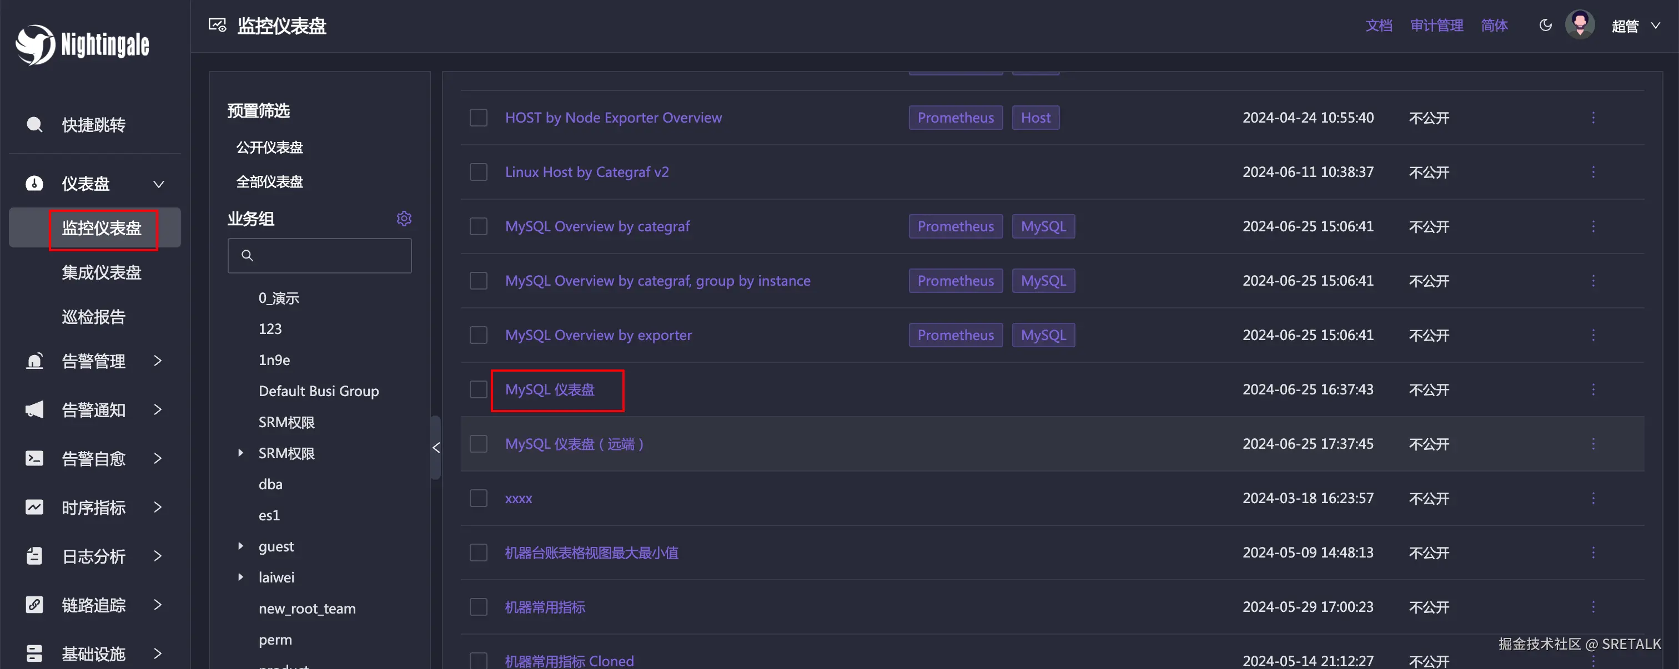The image size is (1679, 669).
Task: Click the user avatar icon
Action: (1580, 26)
